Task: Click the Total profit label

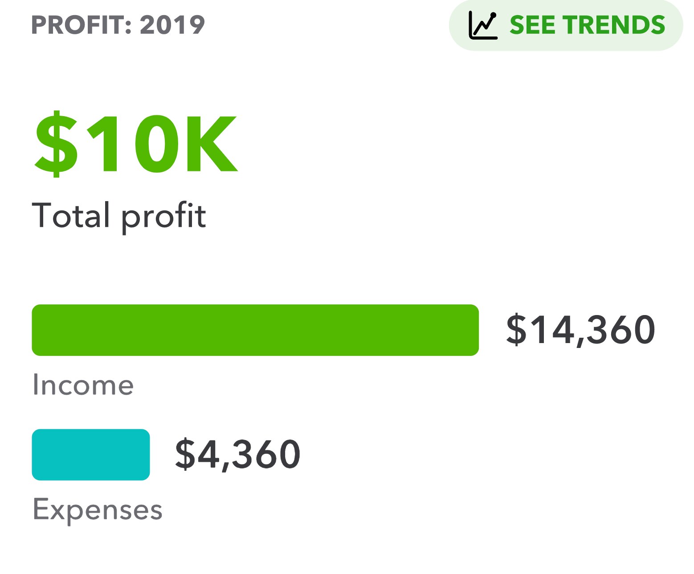Action: tap(119, 216)
